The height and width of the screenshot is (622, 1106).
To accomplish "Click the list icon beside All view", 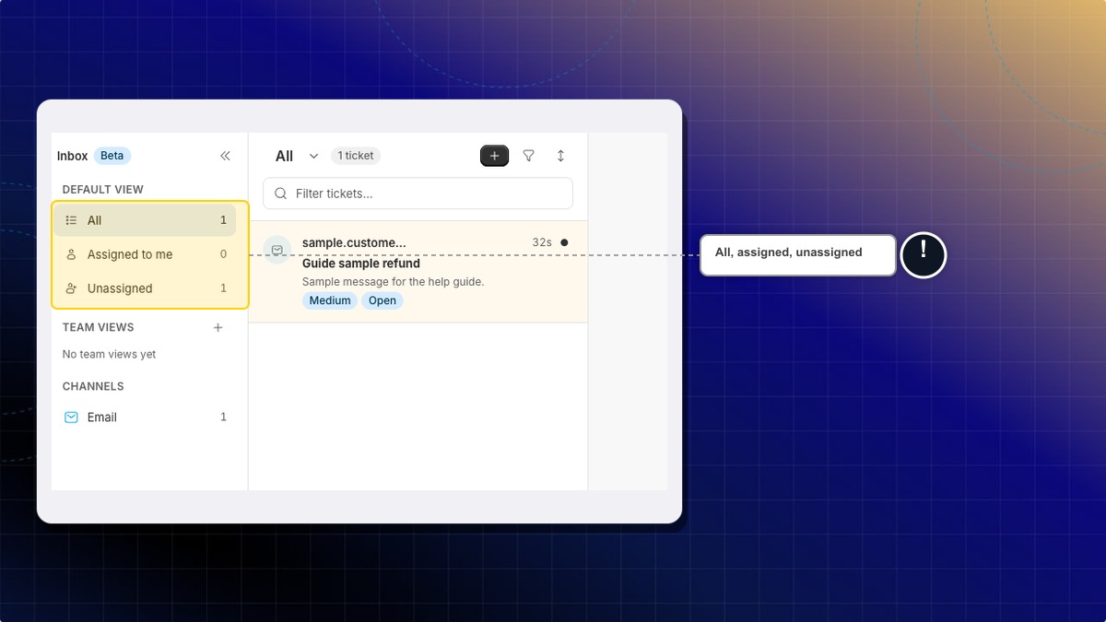I will coord(71,220).
